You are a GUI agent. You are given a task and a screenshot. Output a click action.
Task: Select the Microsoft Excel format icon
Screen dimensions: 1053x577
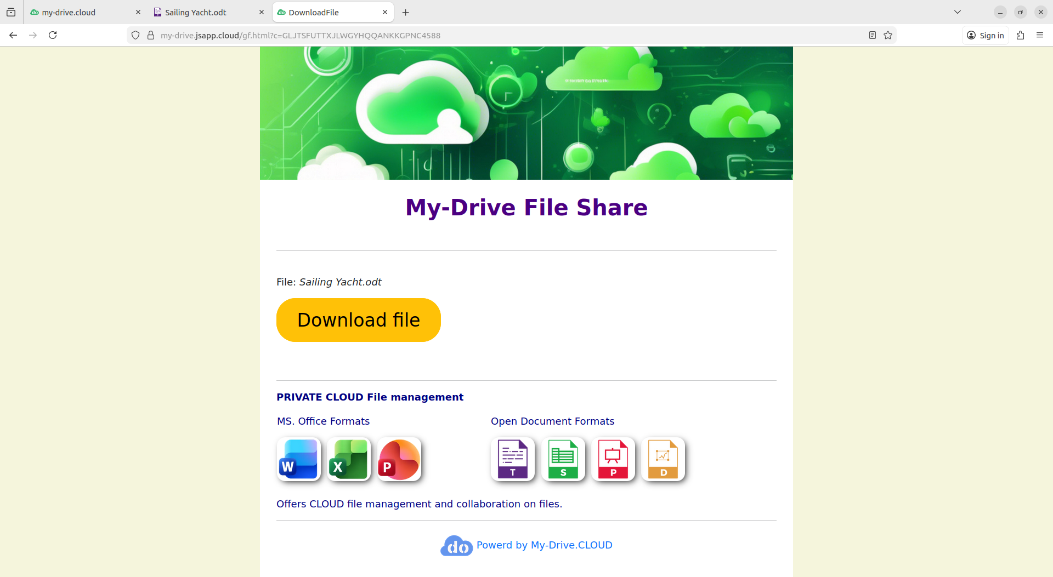349,459
